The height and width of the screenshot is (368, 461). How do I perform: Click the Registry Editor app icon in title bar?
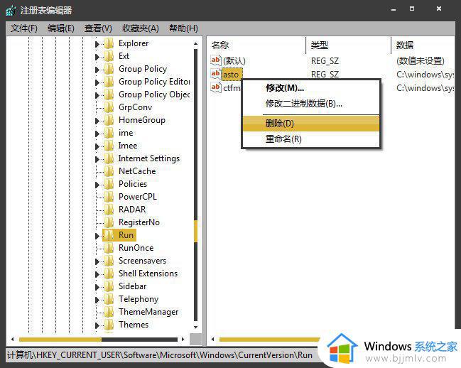coord(11,11)
